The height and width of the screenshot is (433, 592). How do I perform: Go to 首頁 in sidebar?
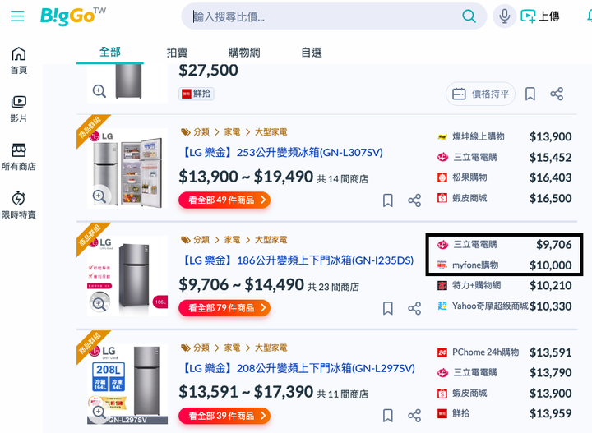(18, 61)
